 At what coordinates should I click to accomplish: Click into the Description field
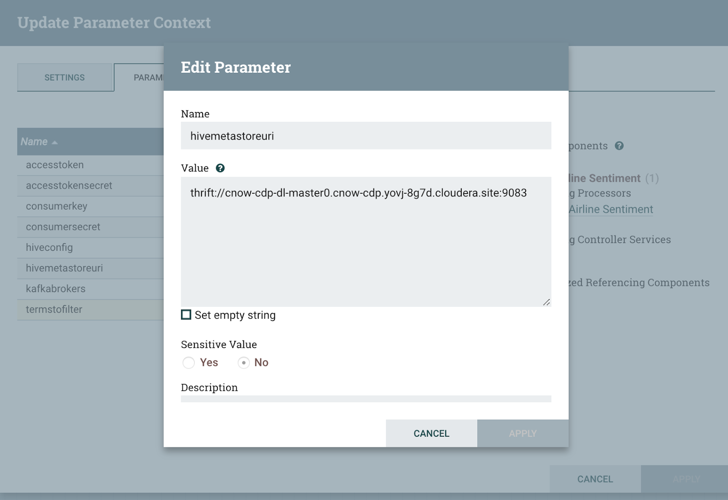[x=366, y=399]
